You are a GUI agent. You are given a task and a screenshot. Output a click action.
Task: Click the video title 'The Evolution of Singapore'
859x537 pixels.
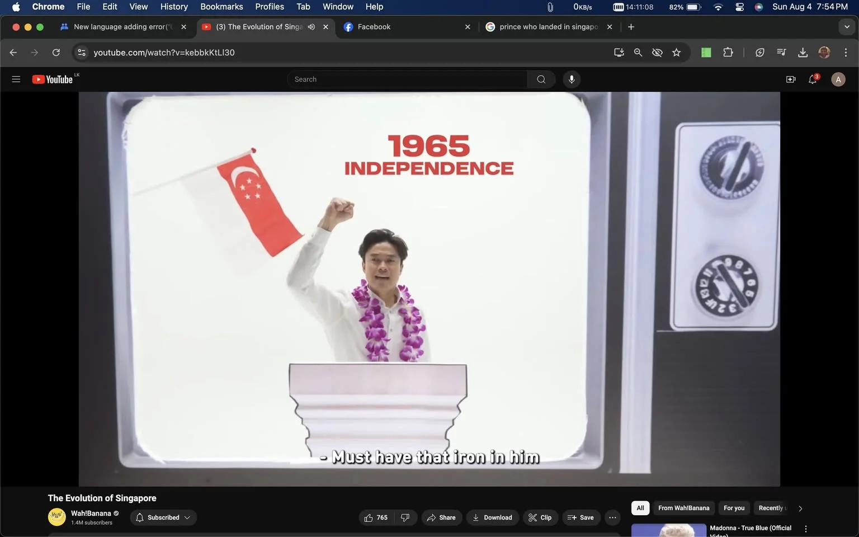pos(102,498)
